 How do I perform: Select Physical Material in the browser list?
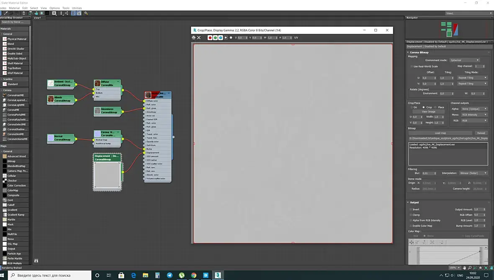(x=15, y=39)
